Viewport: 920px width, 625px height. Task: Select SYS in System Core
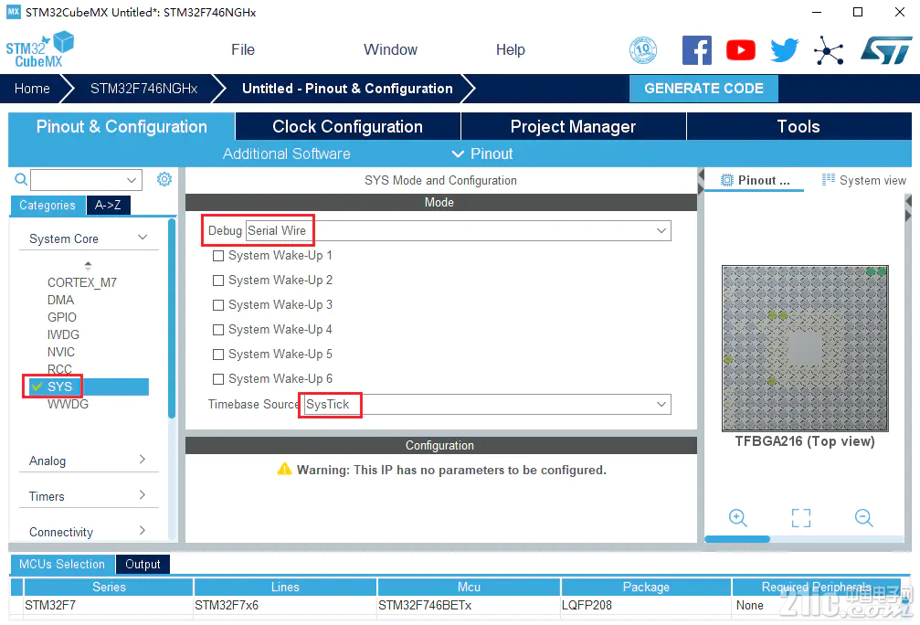pos(88,387)
